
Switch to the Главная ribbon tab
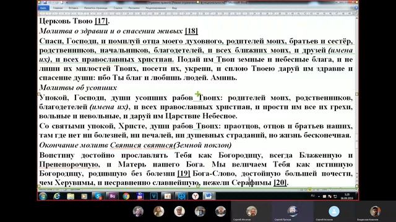coord(58,8)
